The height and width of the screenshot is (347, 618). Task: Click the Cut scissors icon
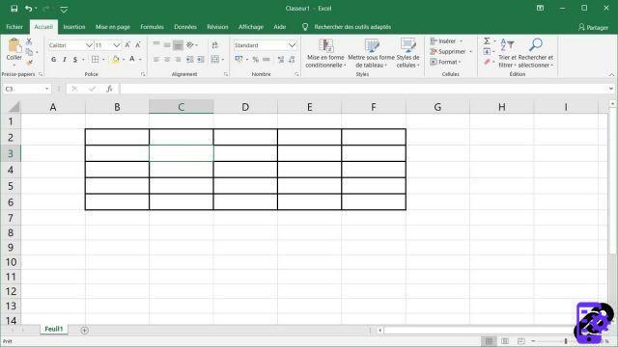pyautogui.click(x=29, y=41)
